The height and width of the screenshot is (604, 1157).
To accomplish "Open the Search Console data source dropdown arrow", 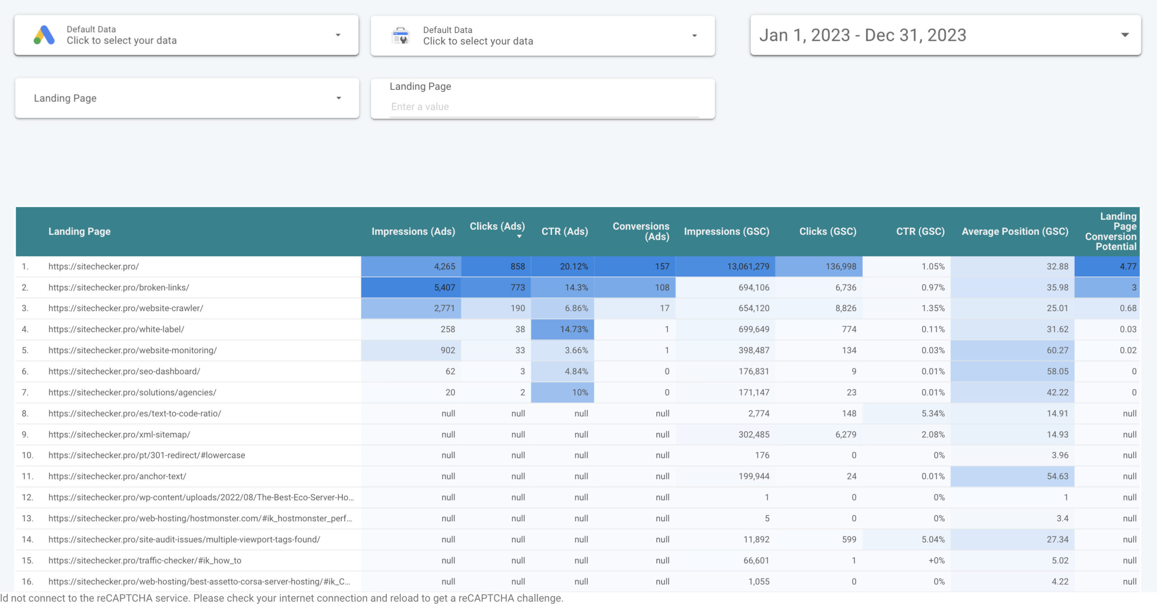I will click(x=694, y=36).
